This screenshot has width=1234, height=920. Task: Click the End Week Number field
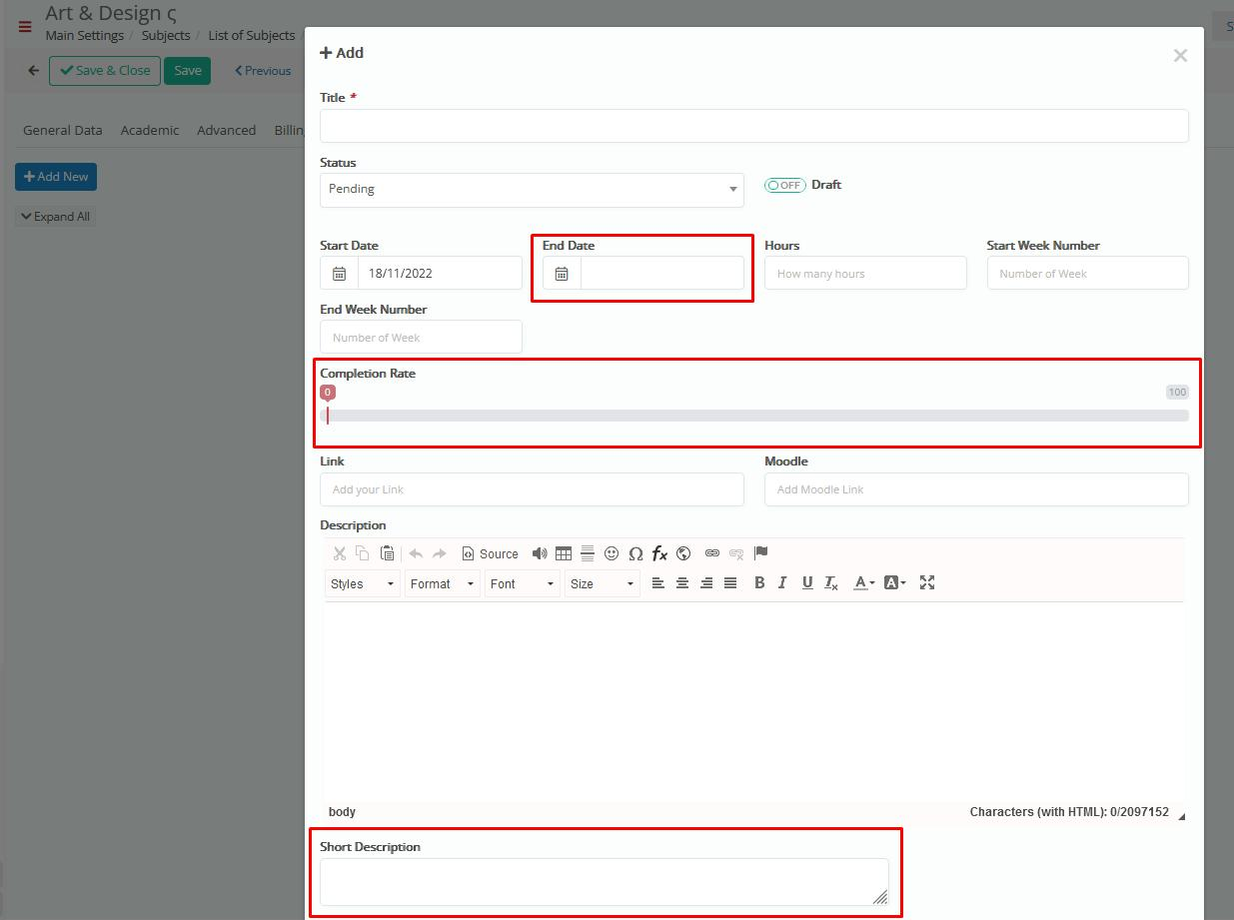(421, 338)
